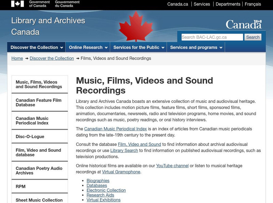Open Canadian Feature Film Database sidebar item
Screen dimensions: 273x203
pos(40,103)
